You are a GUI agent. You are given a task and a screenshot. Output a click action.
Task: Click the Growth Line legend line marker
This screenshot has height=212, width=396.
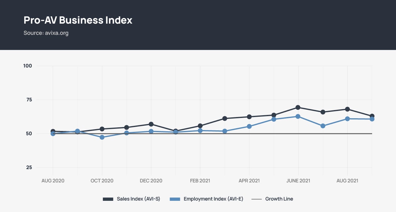pyautogui.click(x=257, y=199)
